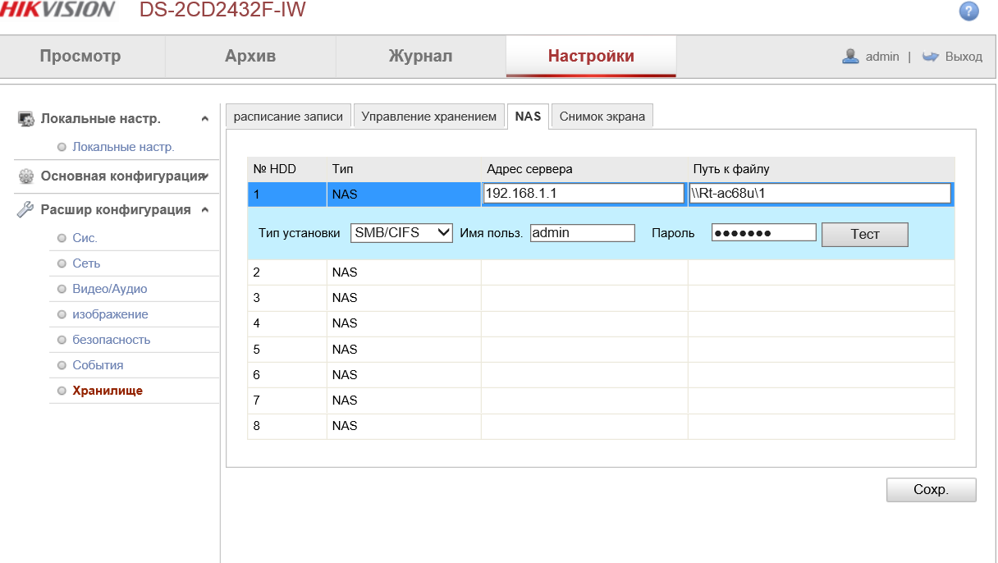Click the Local settings monitor icon
998x563 pixels.
click(25, 119)
